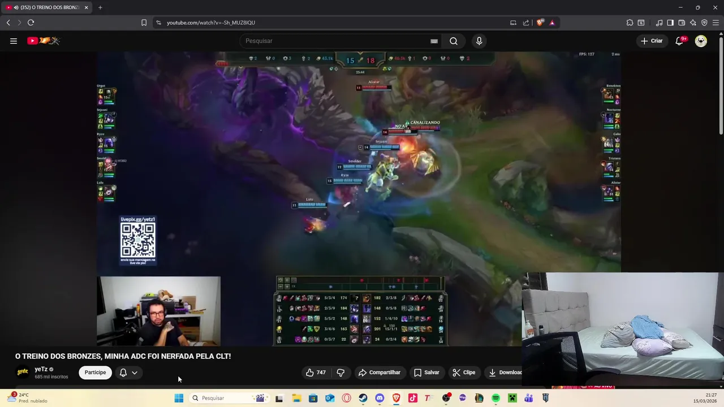Viewport: 724px width, 407px height.
Task: Open Steam from the taskbar
Action: (x=363, y=398)
